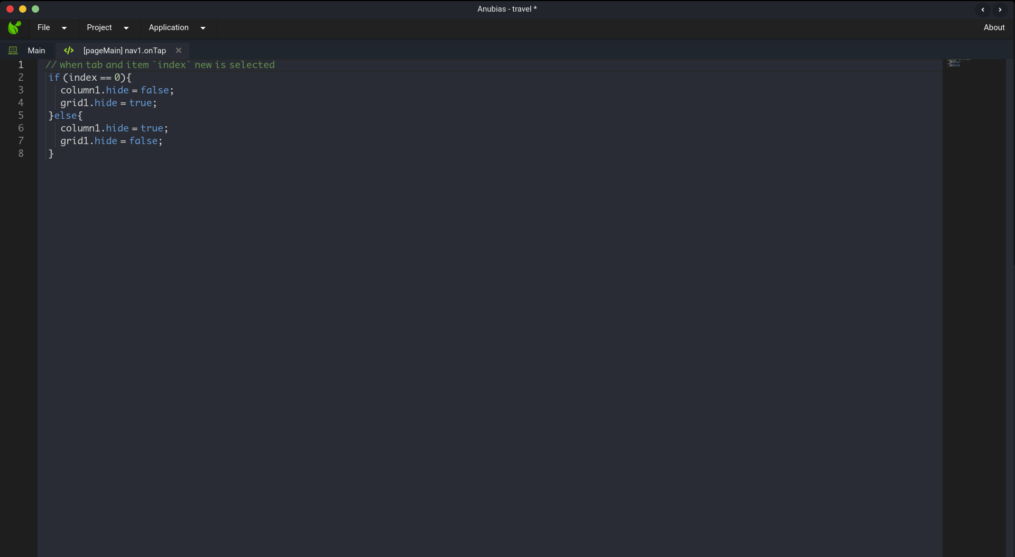Switch to the Main tab

(36, 51)
